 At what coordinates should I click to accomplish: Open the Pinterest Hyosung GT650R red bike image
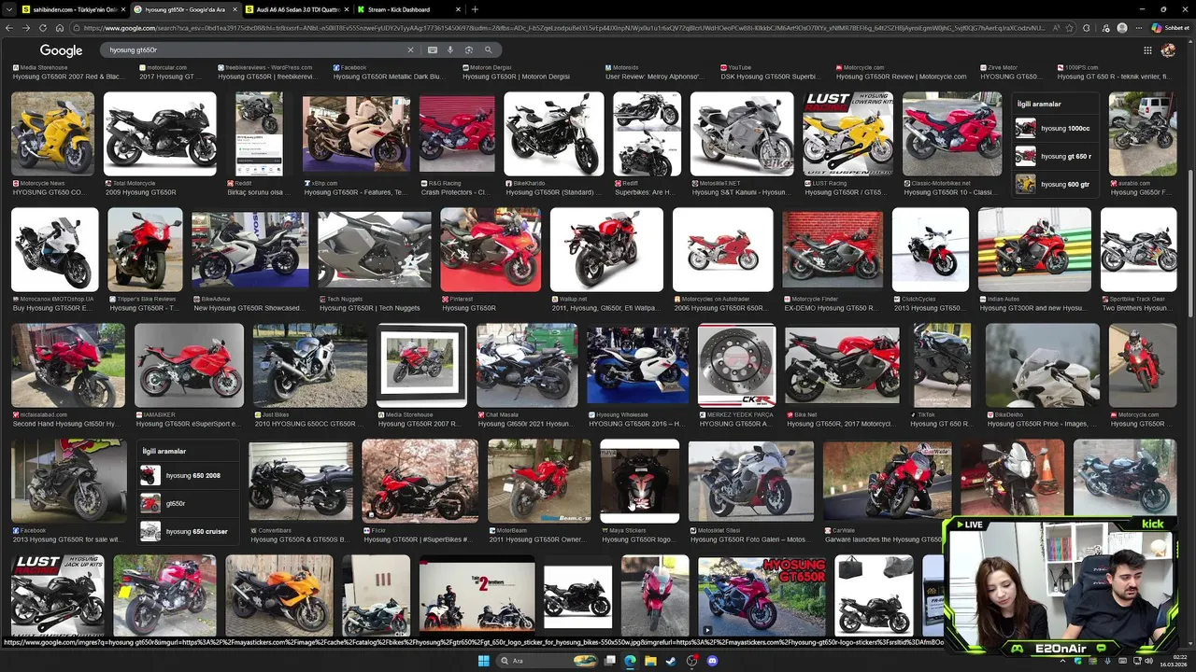[x=491, y=249]
